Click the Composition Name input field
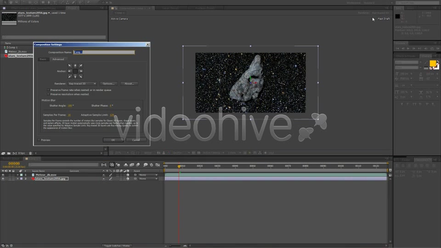Viewport: 441px width, 248px height. [104, 52]
